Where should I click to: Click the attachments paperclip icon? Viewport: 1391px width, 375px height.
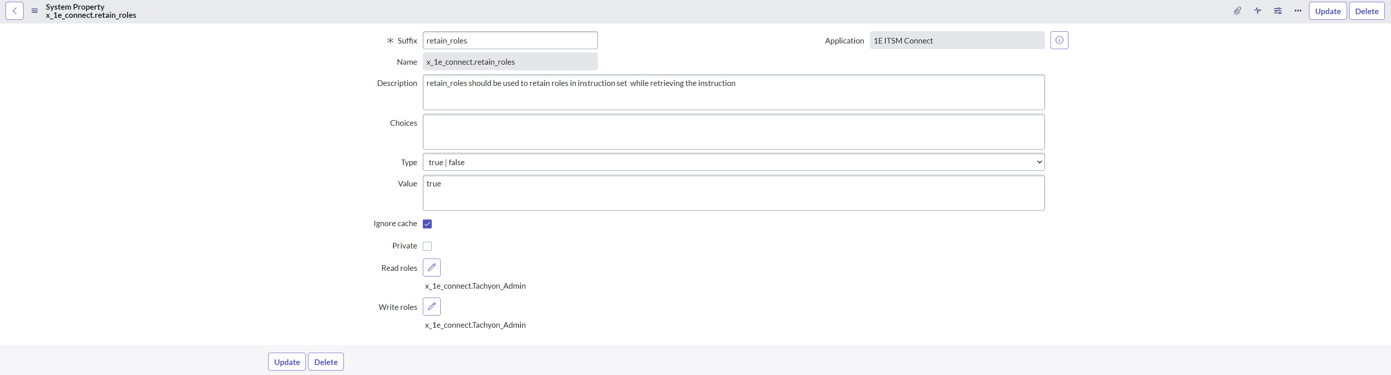point(1237,11)
